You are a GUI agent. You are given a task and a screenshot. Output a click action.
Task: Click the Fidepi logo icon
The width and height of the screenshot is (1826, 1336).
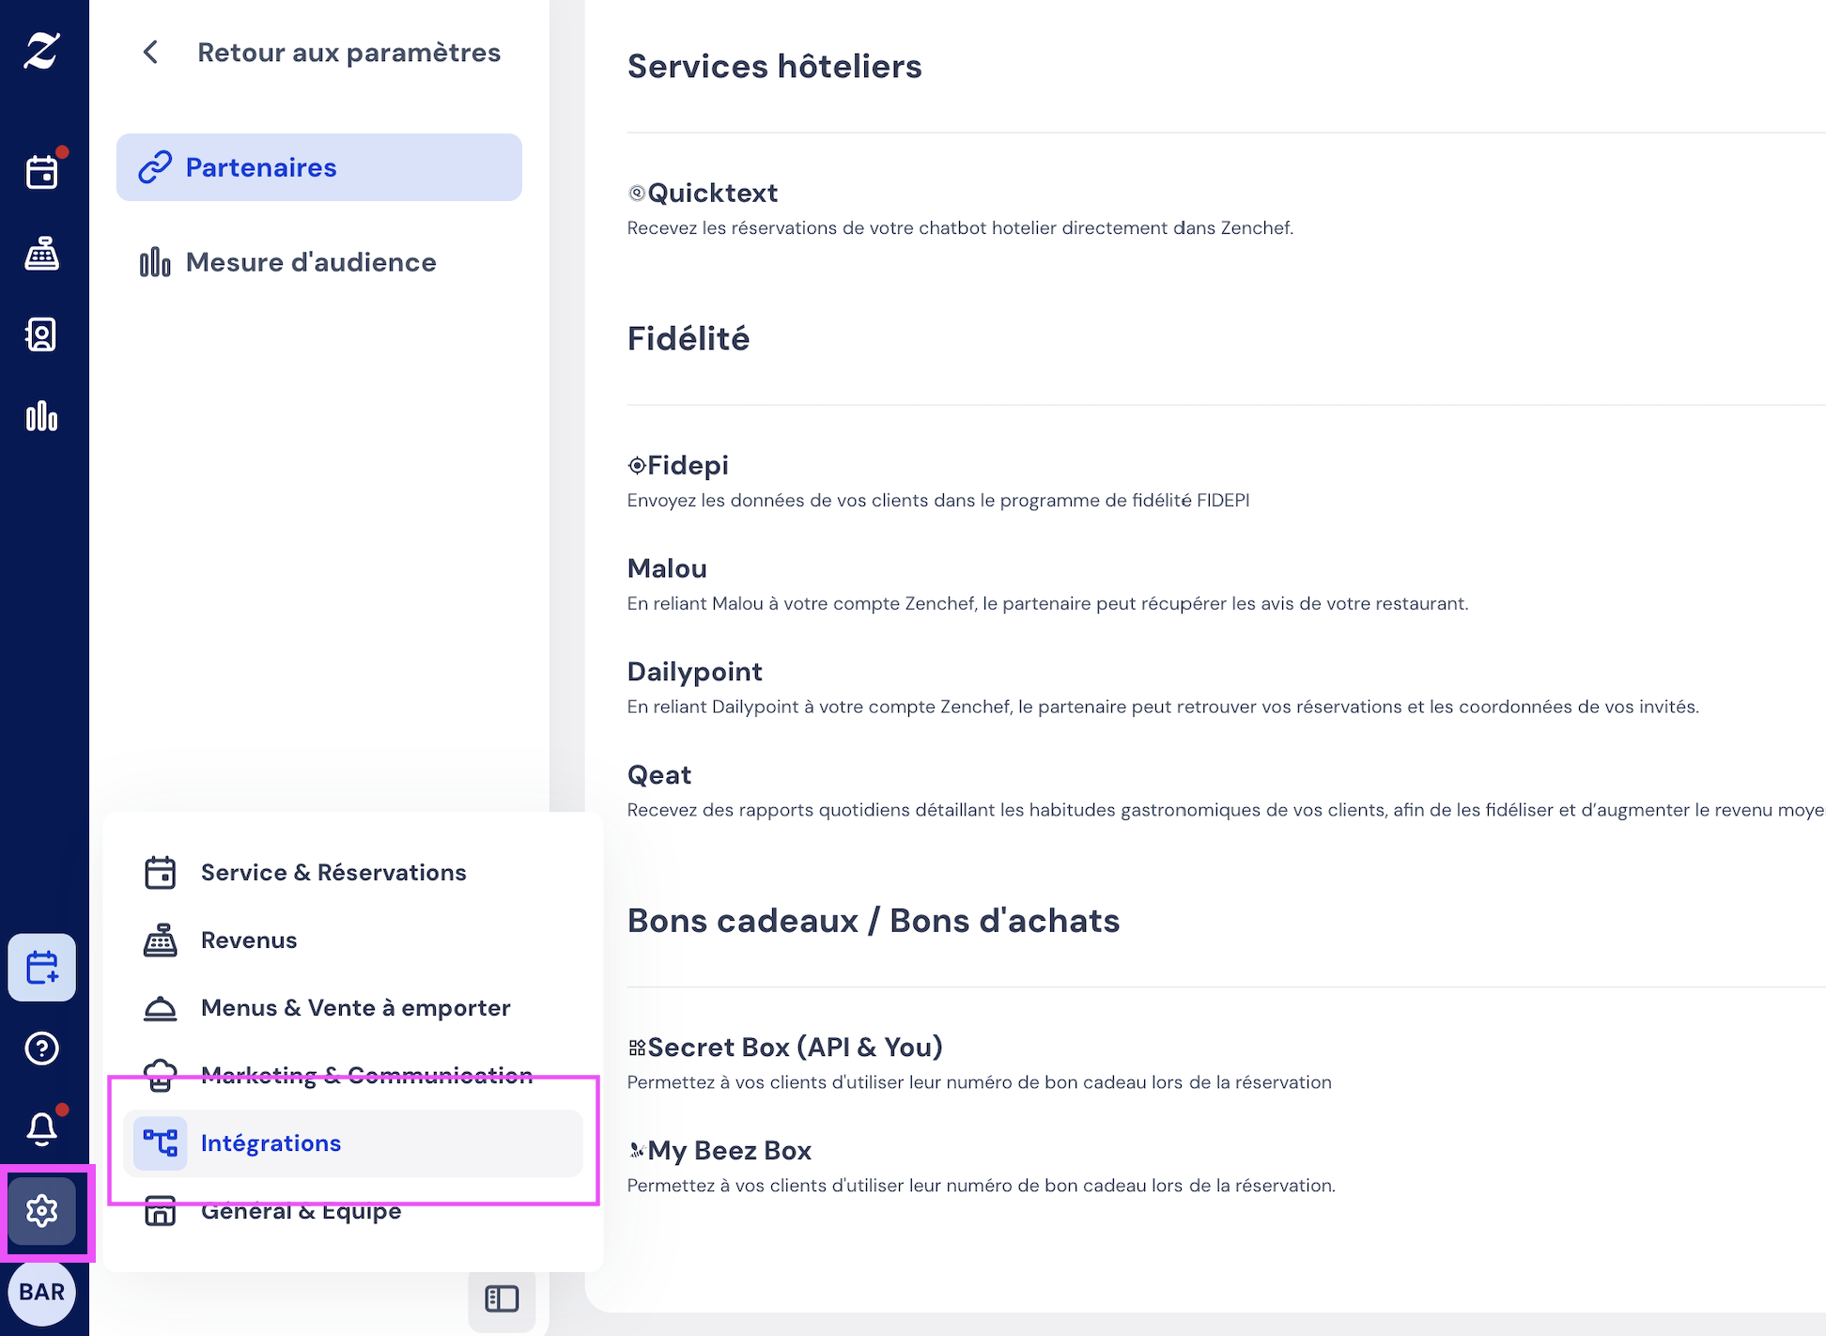(637, 465)
